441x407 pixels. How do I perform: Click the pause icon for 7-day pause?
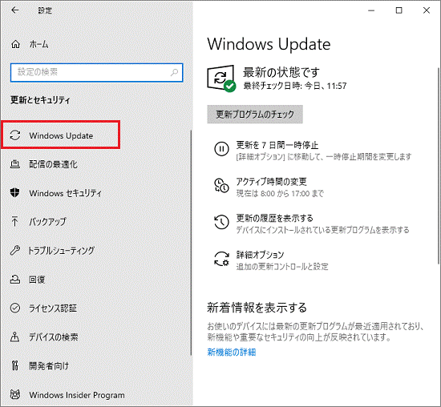(x=221, y=149)
